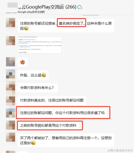Click the blurred group avatar in the header
Screen dimensions: 134x153
[13, 5]
